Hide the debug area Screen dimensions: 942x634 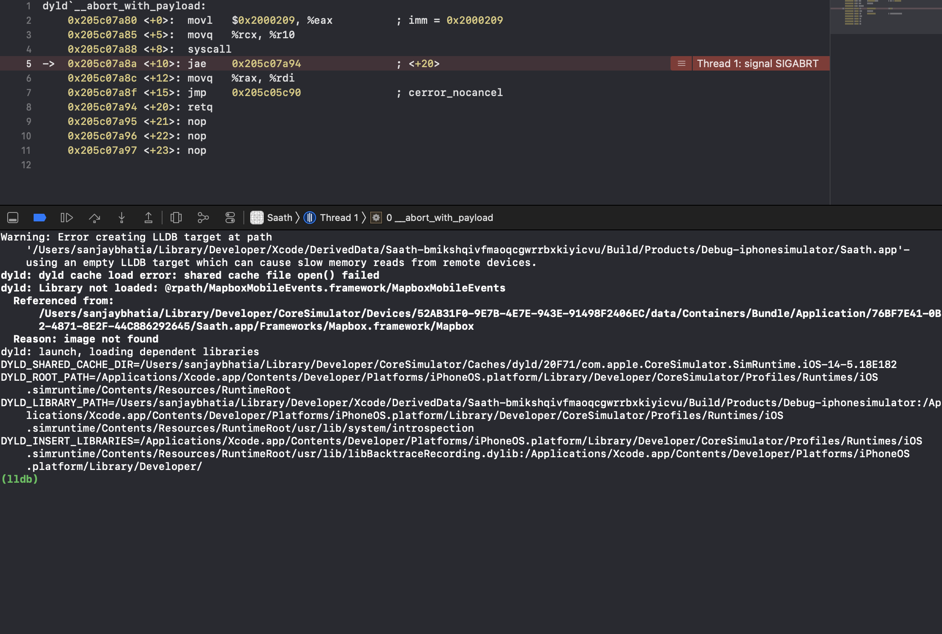[x=12, y=218]
